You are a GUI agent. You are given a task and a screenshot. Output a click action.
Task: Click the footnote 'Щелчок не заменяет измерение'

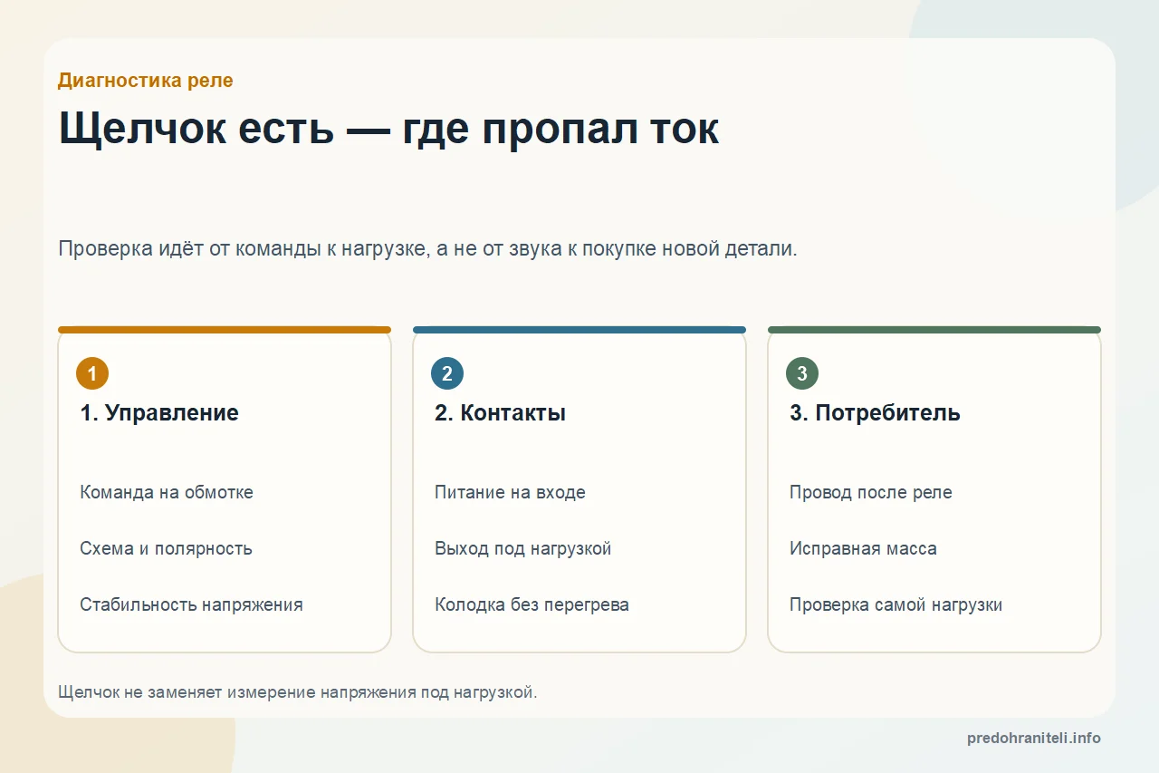[298, 692]
